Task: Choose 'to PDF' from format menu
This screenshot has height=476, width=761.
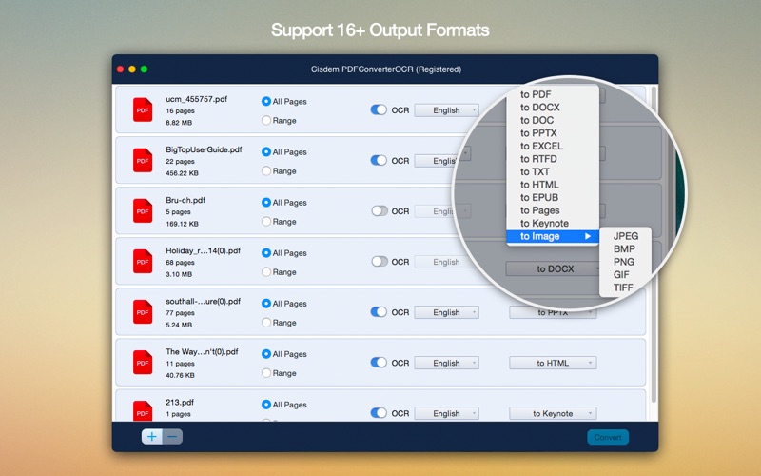Action: pyautogui.click(x=553, y=94)
